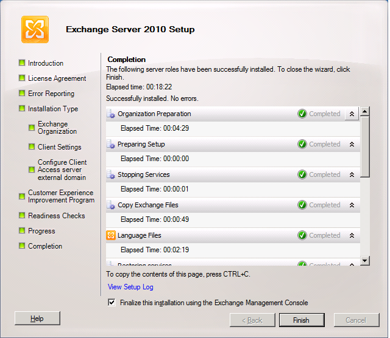
Task: Click the Stopping Services step icon
Action: tap(111, 174)
